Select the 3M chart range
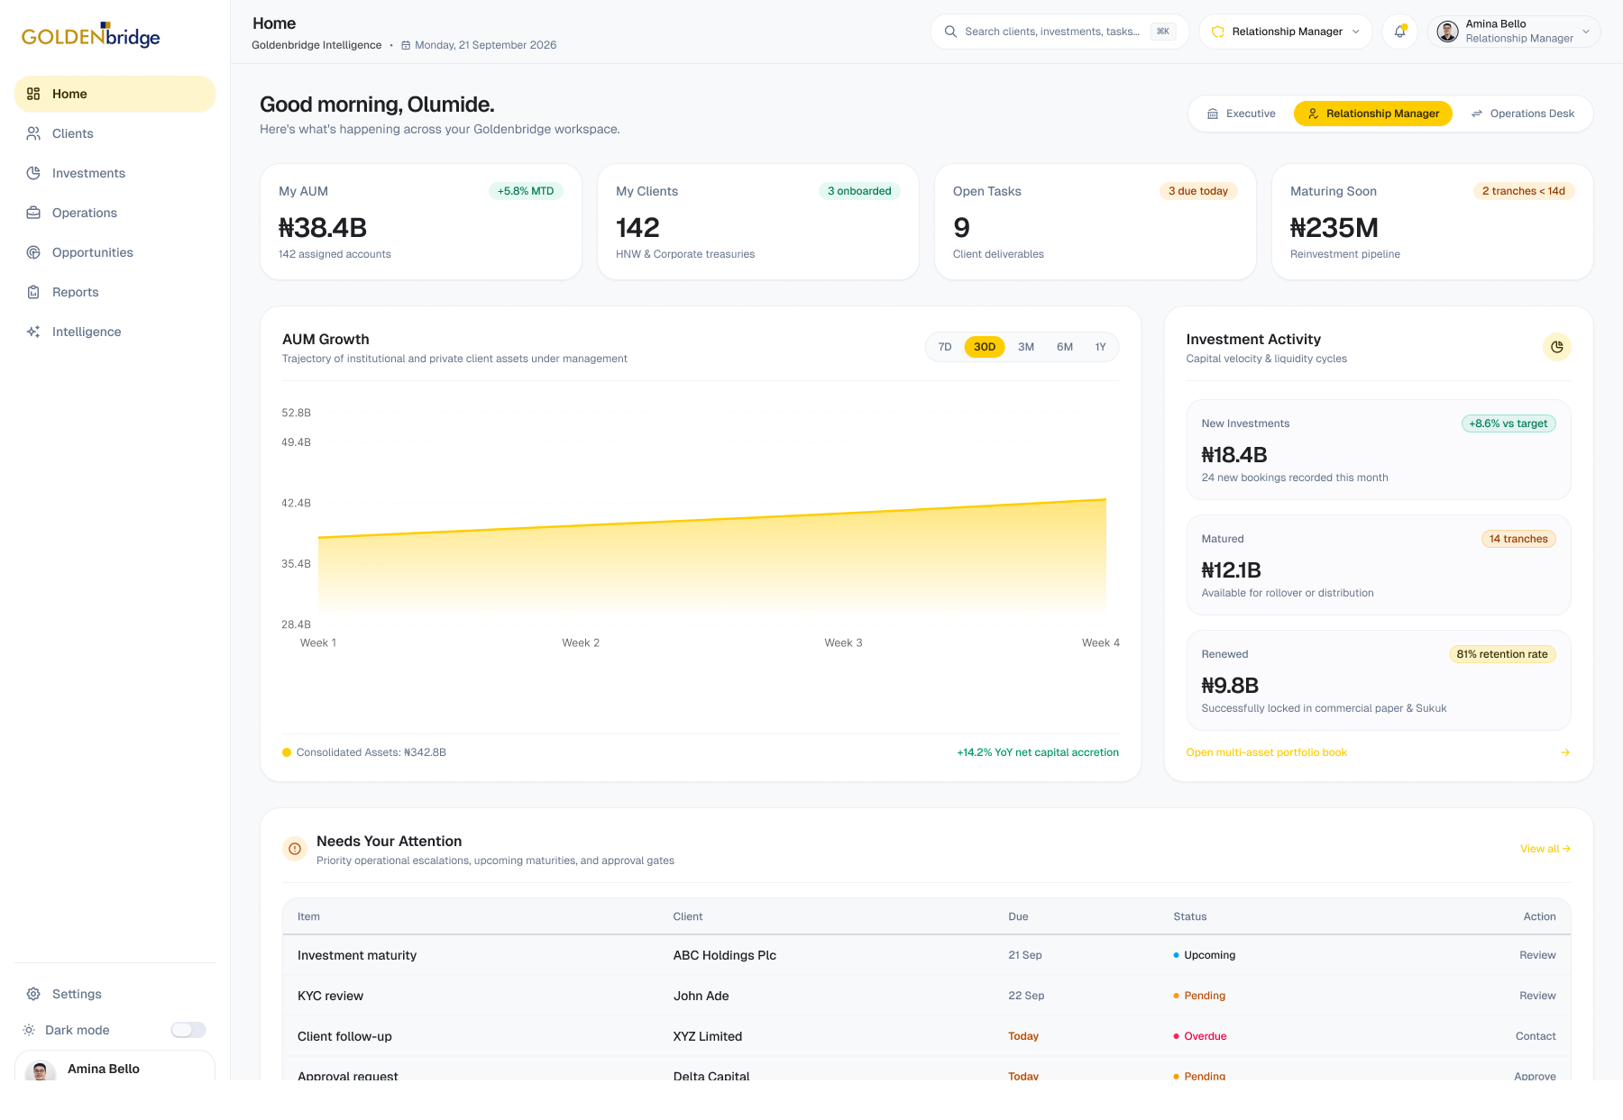The image size is (1623, 1120). coord(1026,347)
